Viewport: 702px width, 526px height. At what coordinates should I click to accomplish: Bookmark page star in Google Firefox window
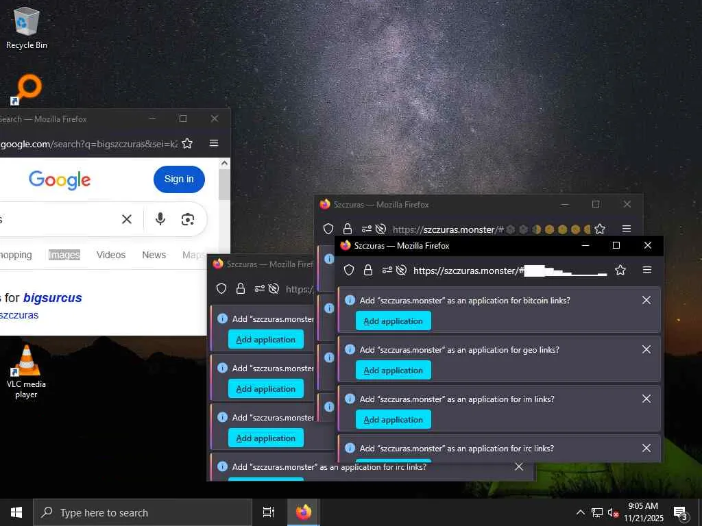coord(187,144)
